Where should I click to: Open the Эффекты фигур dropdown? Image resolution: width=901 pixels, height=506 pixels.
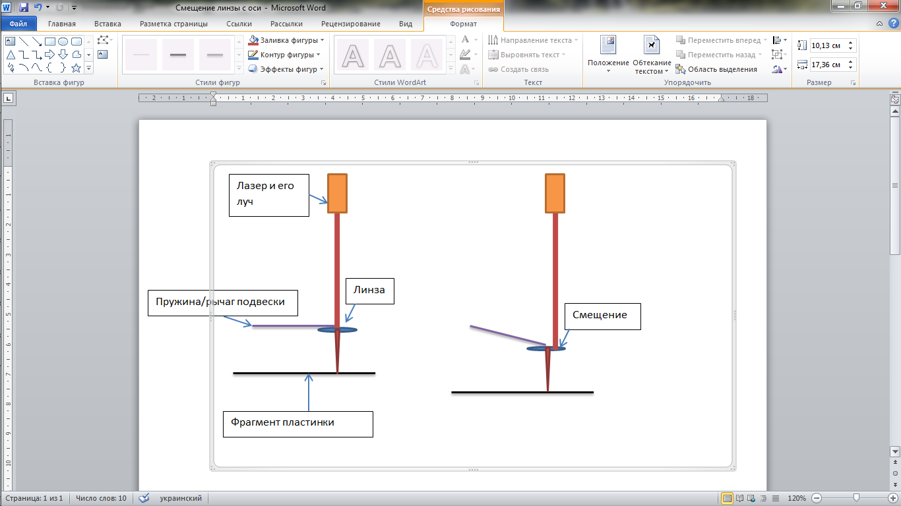[286, 69]
